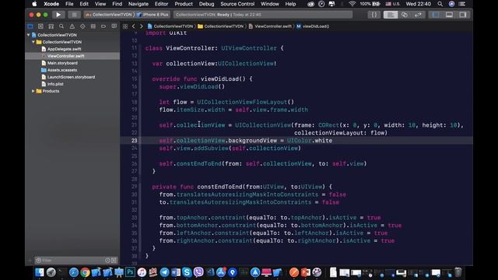
Task: Click "backgroundView" on line 23
Action: [252, 141]
